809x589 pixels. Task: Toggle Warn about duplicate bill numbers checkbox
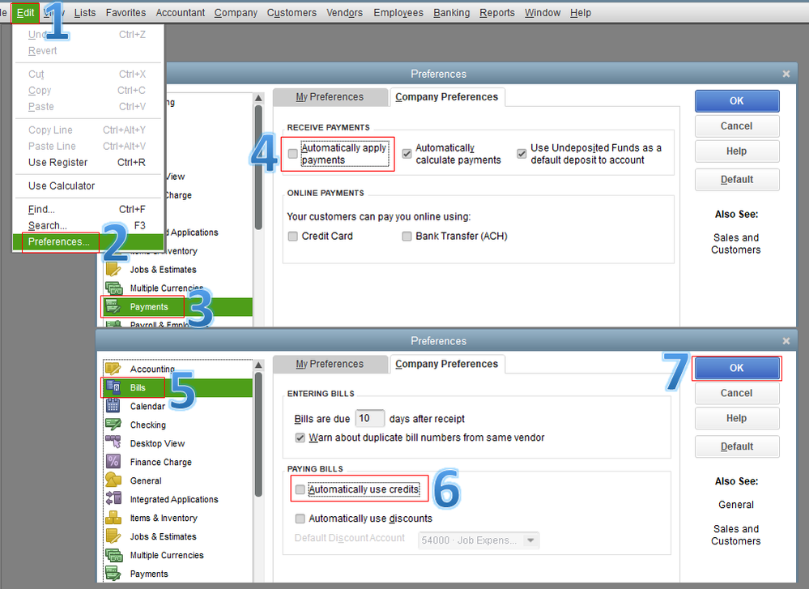pyautogui.click(x=300, y=437)
